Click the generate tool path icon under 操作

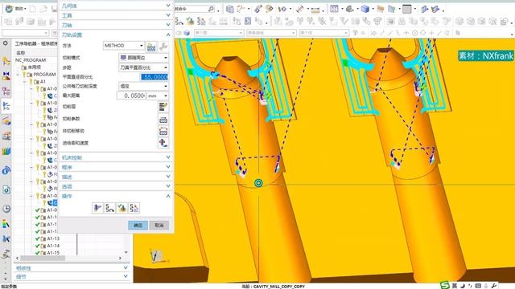97,208
